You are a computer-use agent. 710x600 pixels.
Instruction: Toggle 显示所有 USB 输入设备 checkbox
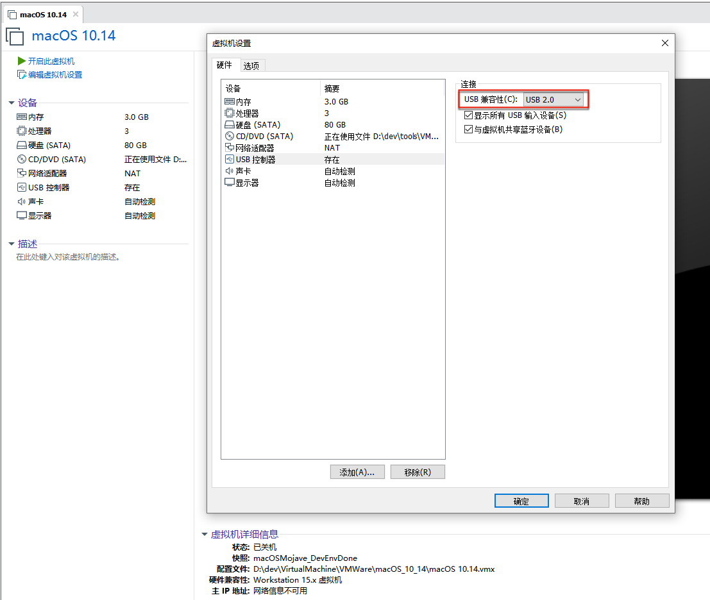click(x=469, y=115)
